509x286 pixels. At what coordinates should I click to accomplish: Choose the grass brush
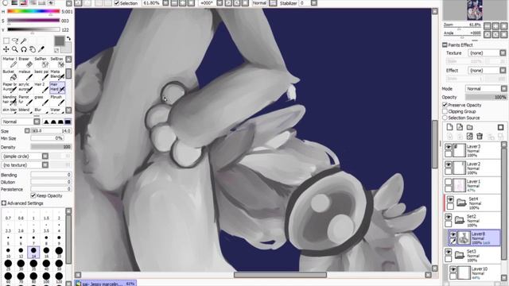point(41,101)
